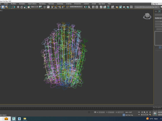
Task: Open Render Setup teapot icon
Action: coord(117,7)
